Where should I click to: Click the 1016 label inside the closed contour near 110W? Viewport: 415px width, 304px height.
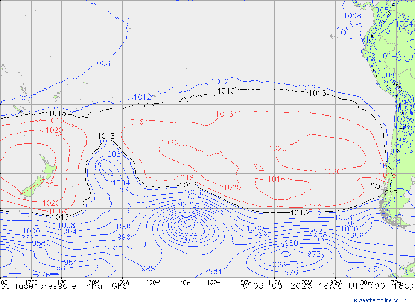click(276, 179)
